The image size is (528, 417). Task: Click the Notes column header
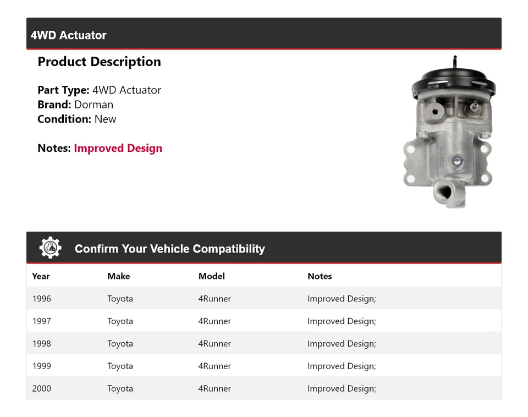[x=320, y=276]
